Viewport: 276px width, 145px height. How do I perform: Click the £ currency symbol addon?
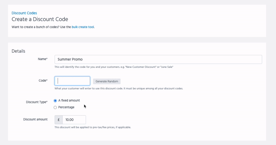(x=59, y=120)
